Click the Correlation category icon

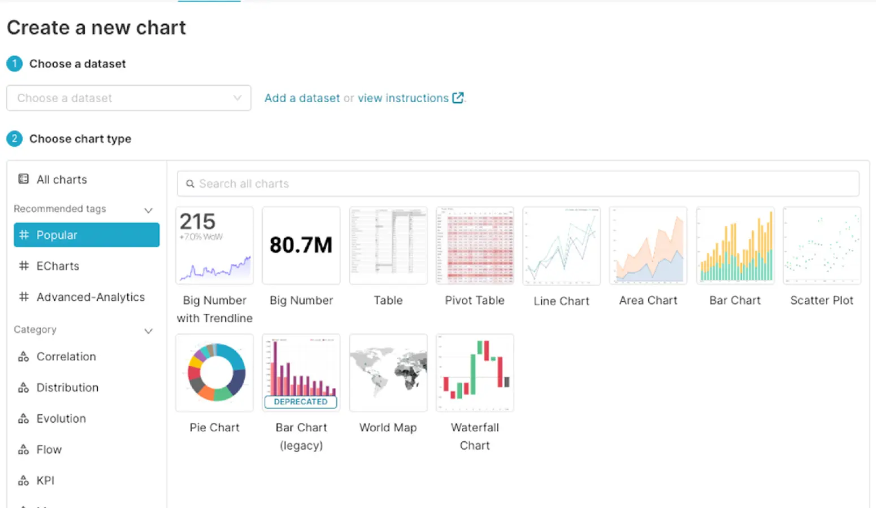24,357
